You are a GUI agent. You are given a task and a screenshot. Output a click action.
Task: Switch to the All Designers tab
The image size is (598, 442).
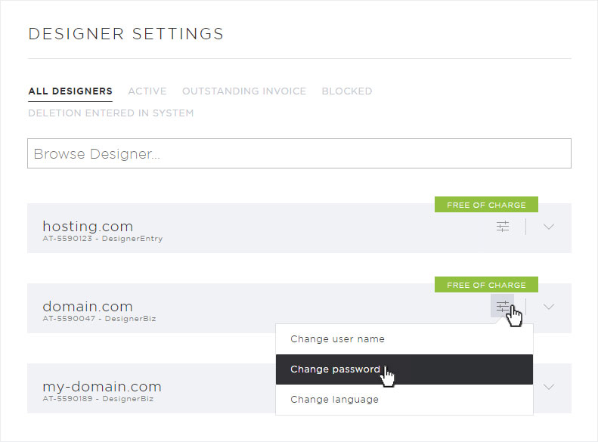(x=70, y=91)
